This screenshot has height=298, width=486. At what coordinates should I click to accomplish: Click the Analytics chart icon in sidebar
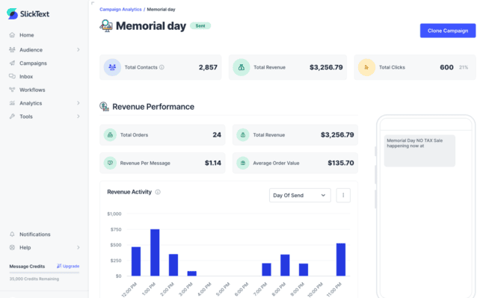coord(12,103)
